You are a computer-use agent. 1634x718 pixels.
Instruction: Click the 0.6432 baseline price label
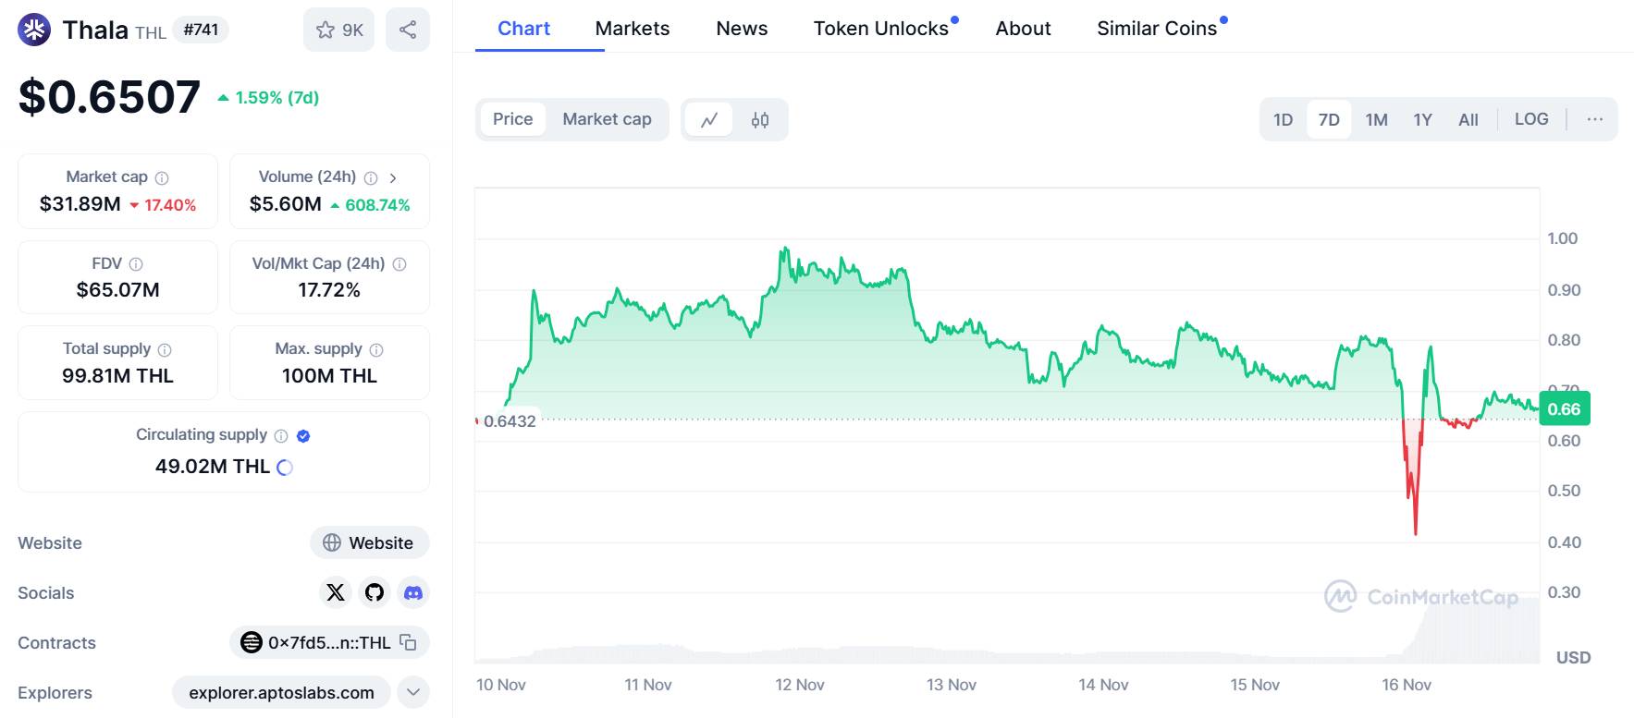[x=510, y=421]
